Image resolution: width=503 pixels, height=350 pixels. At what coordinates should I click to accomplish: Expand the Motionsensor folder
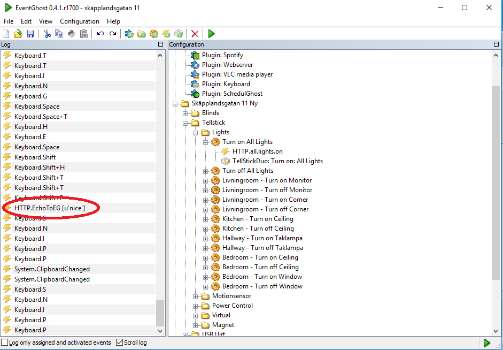click(x=195, y=296)
